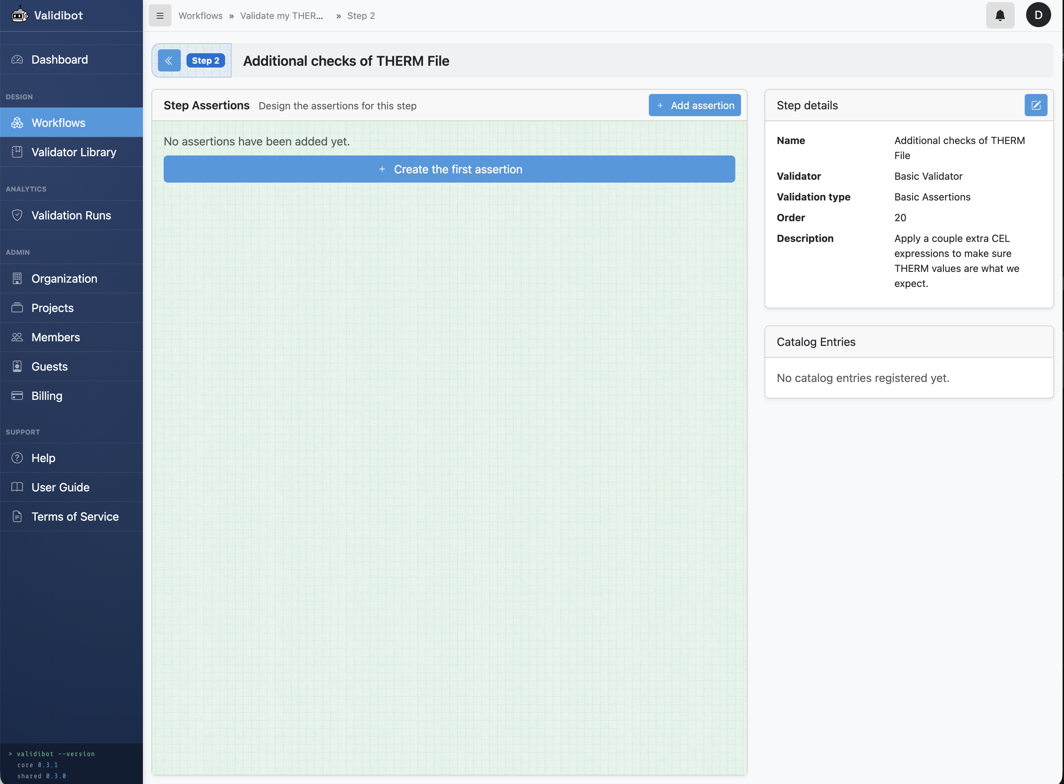Open the user avatar menu labeled D
The image size is (1064, 784).
coord(1038,15)
